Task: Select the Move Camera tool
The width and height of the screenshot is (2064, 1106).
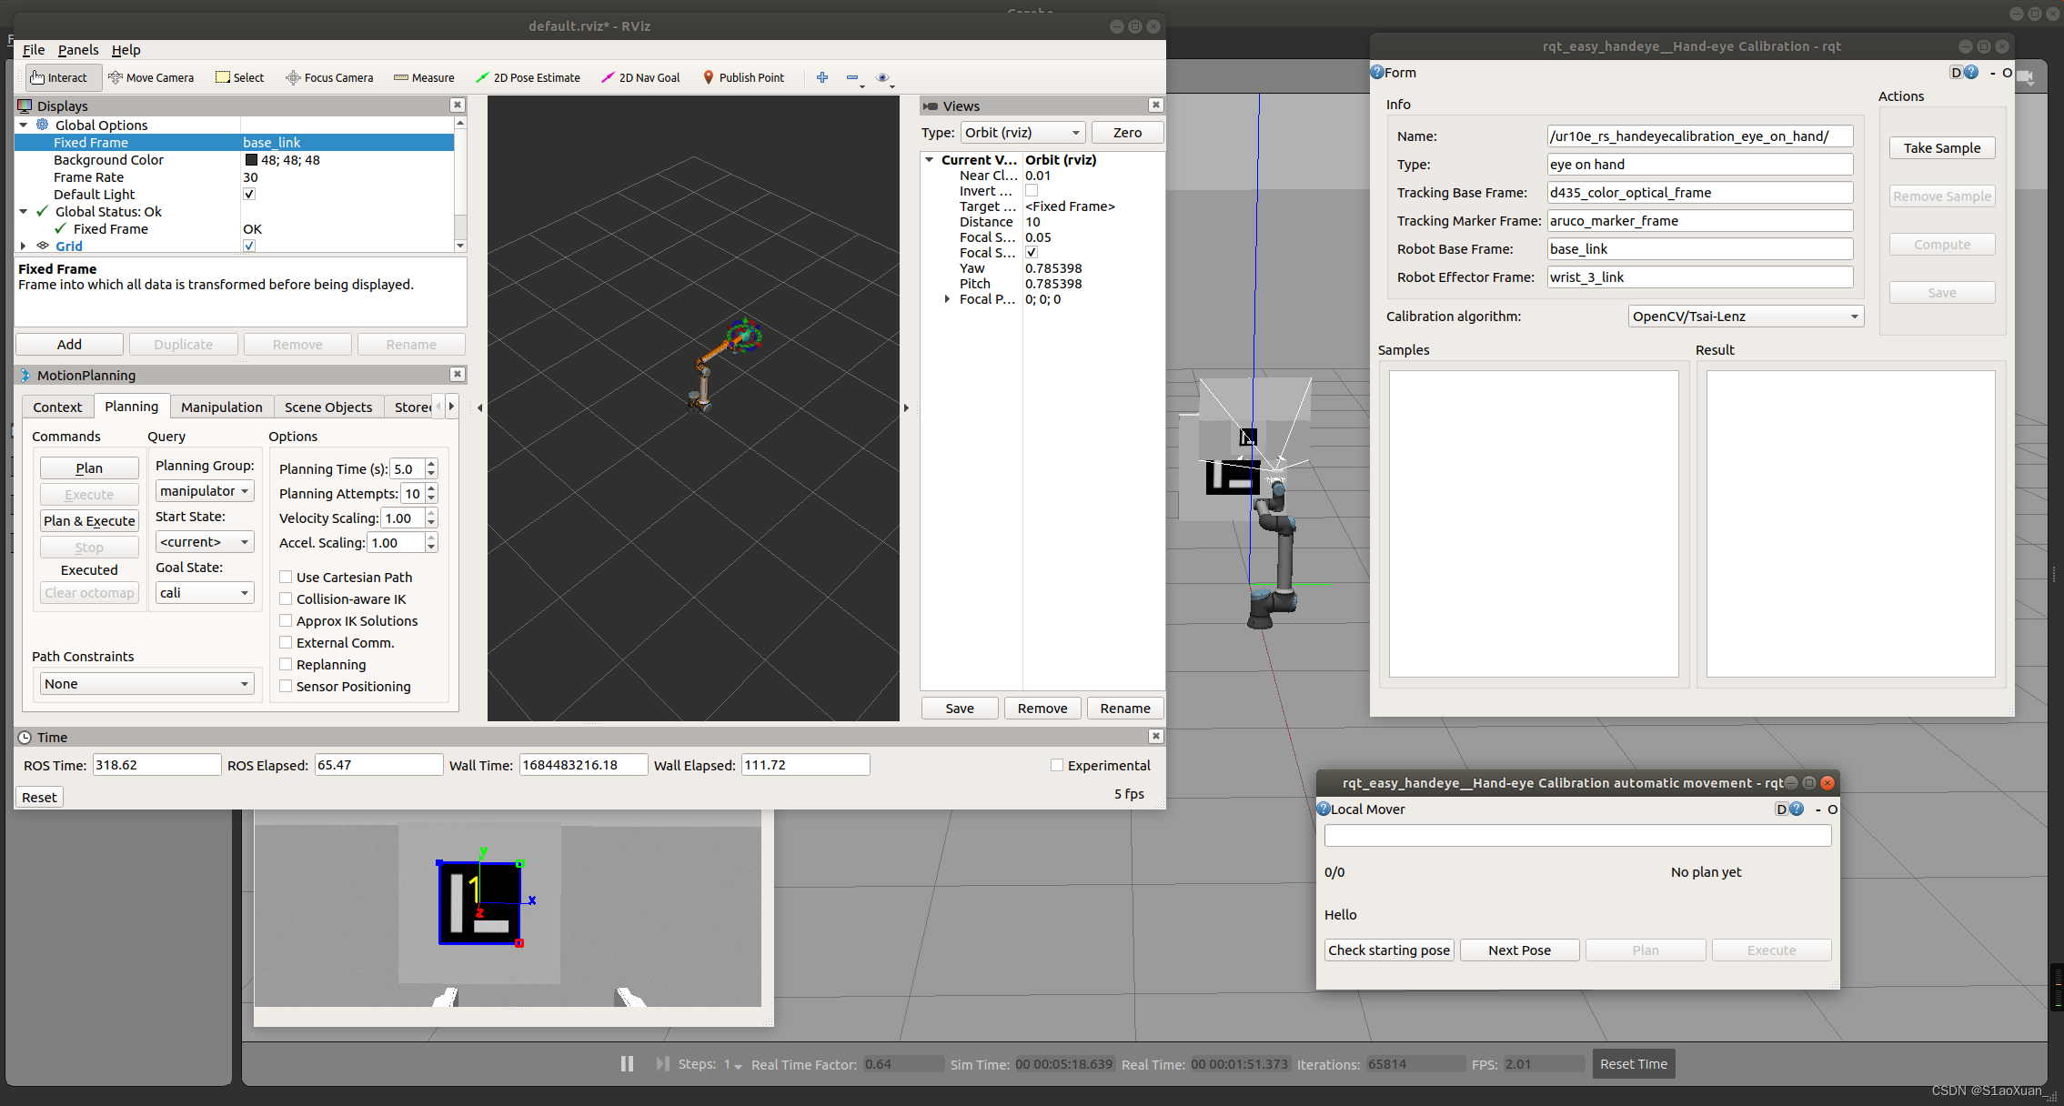Action: (151, 77)
